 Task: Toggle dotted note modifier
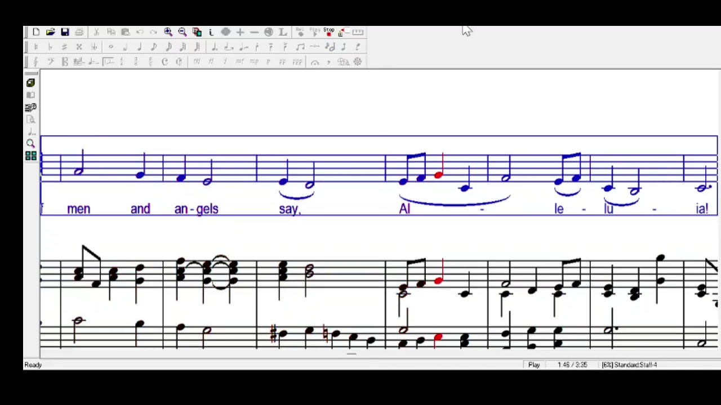pyautogui.click(x=214, y=47)
